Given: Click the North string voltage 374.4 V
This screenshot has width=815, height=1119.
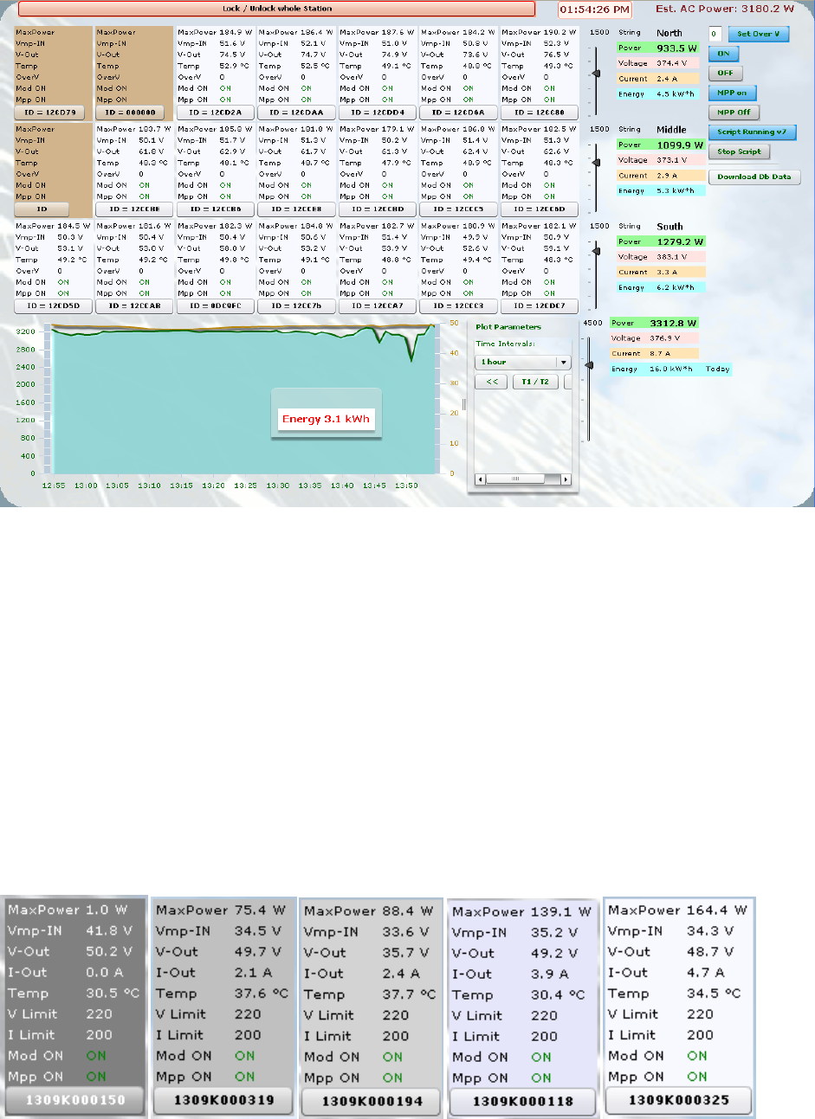Looking at the screenshot, I should click(x=672, y=63).
